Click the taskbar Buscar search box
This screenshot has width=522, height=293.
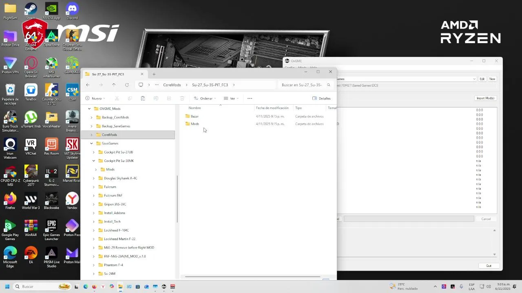tap(42, 286)
